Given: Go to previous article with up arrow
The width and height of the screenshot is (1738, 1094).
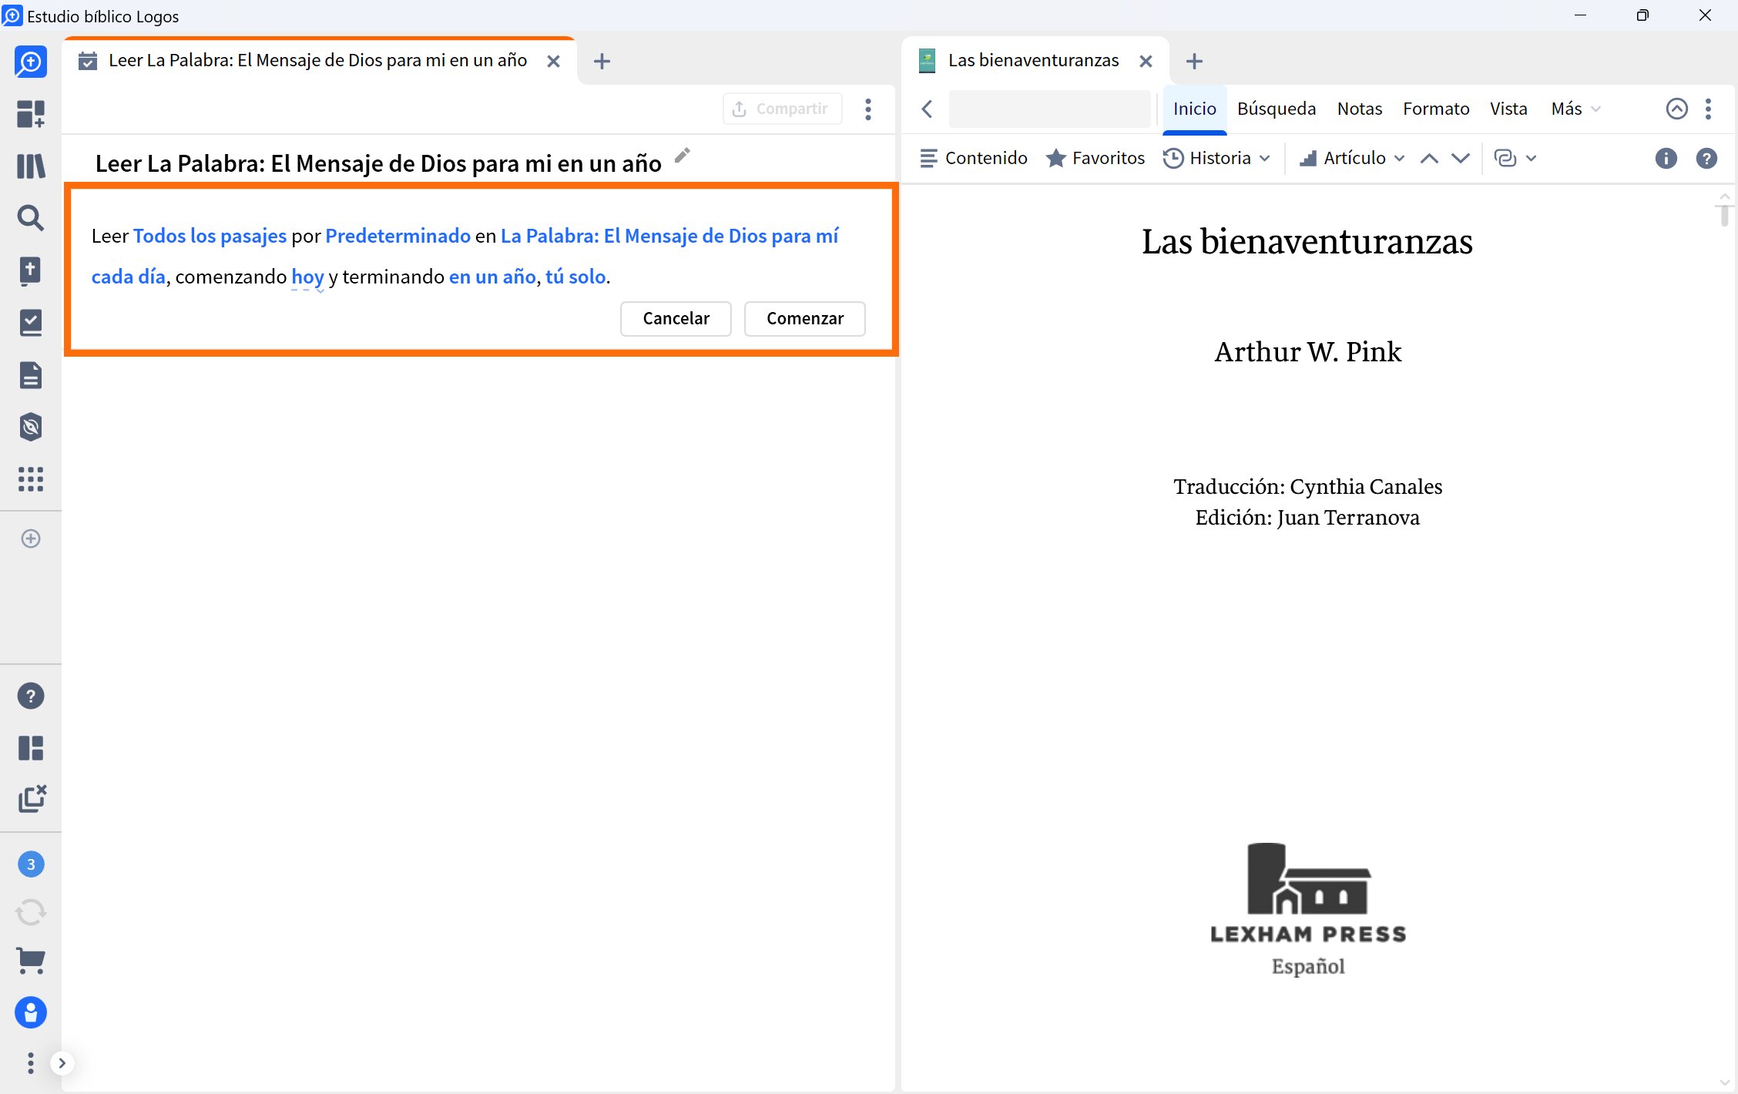Looking at the screenshot, I should (x=1429, y=158).
